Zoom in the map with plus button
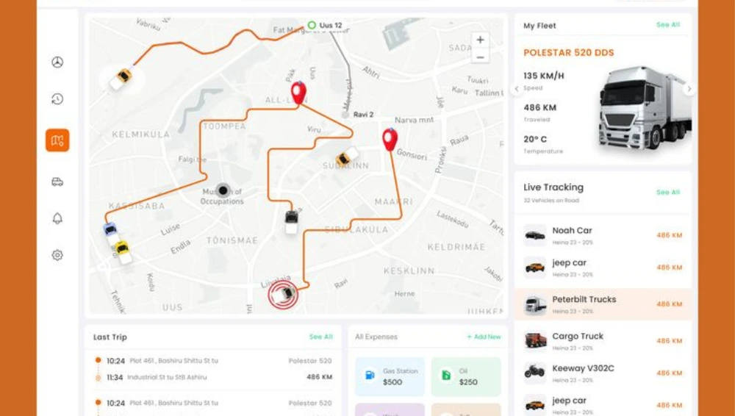The width and height of the screenshot is (735, 416). (480, 40)
